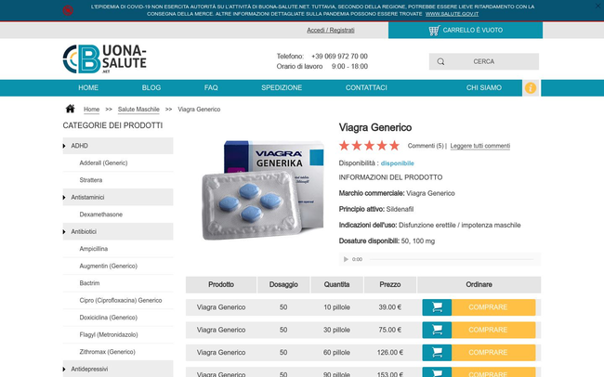Click the phone number +39 069 972 70 00
This screenshot has width=604, height=377.
tap(339, 57)
